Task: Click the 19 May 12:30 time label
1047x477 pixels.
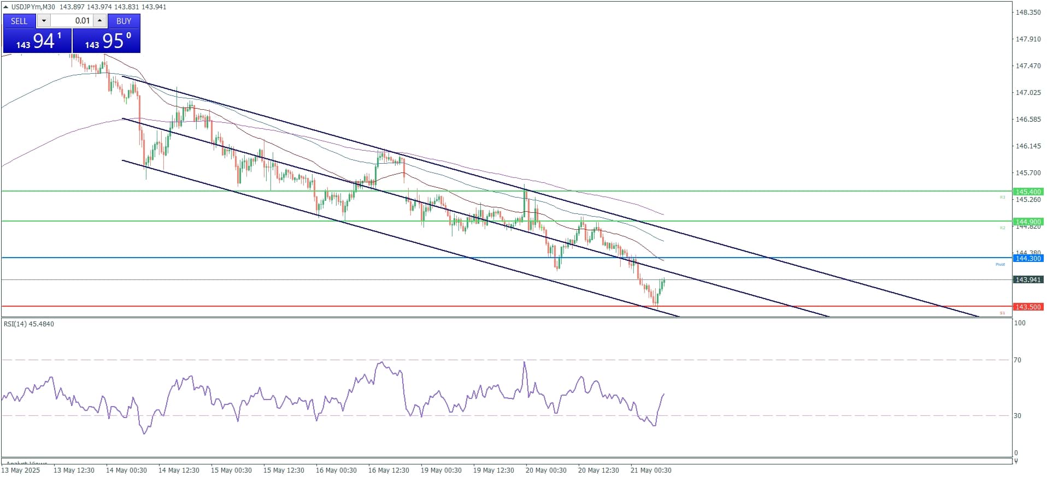Action: (493, 470)
